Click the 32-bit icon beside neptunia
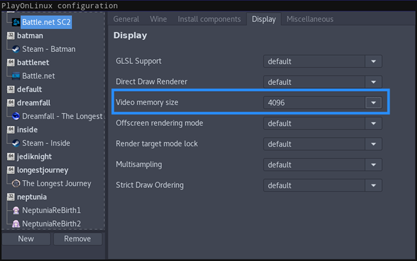417x261 pixels. click(x=11, y=196)
